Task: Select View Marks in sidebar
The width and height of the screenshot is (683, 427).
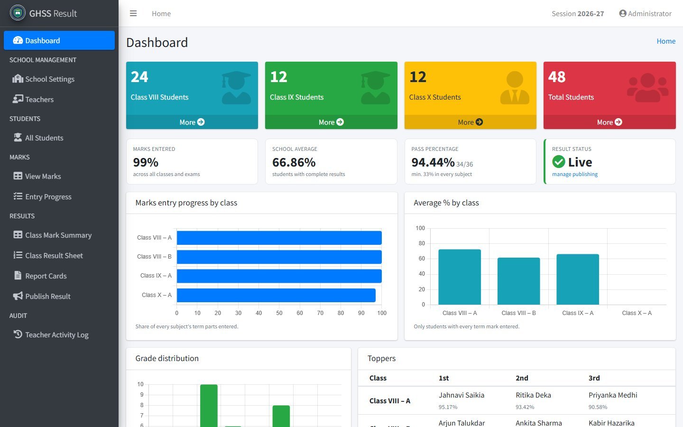Action: pyautogui.click(x=59, y=176)
